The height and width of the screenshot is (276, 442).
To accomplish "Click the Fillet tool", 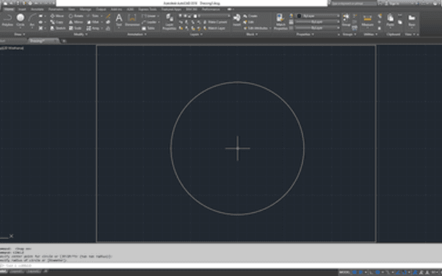I will click(x=93, y=22).
